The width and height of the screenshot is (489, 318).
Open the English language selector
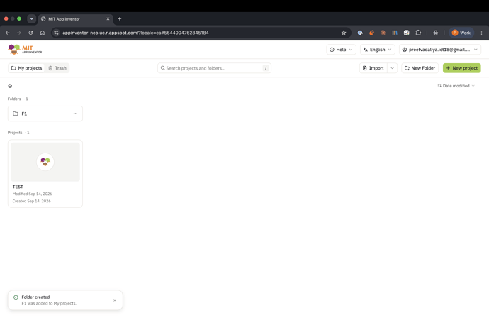377,50
